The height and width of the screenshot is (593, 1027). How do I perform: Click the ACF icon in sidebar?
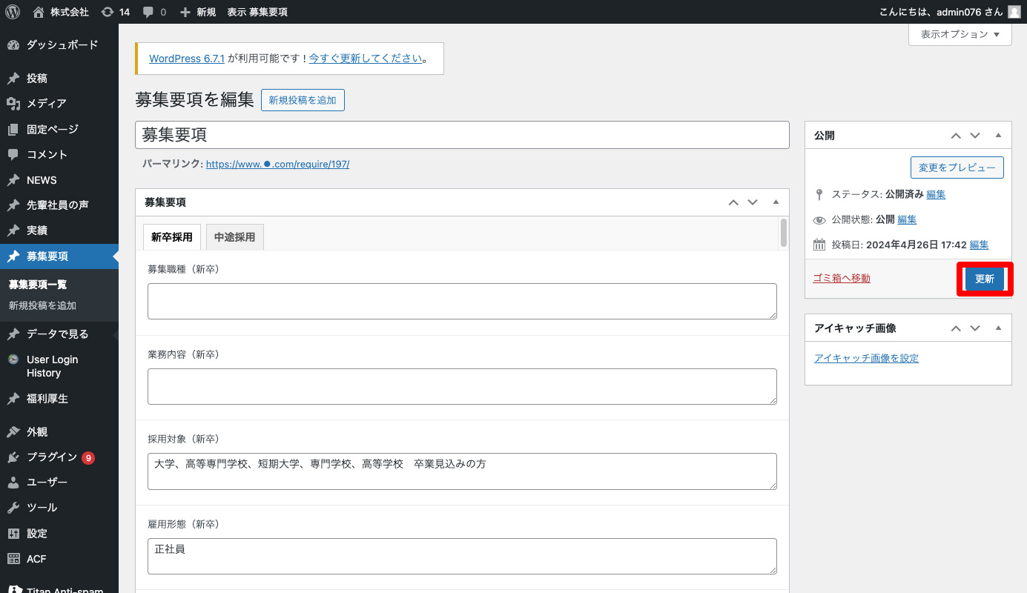coord(13,559)
